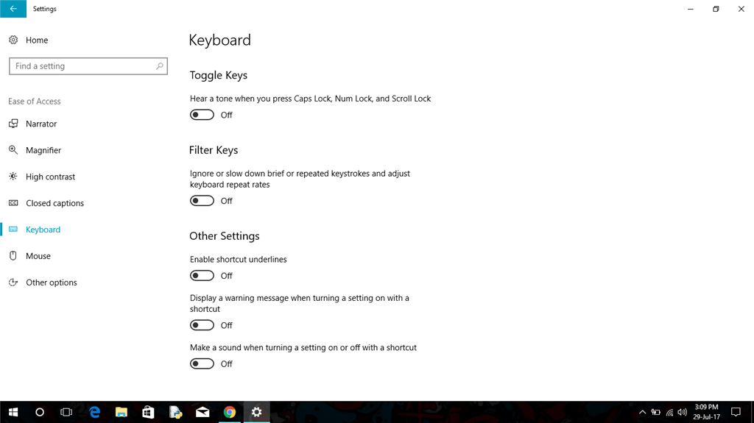
Task: Click the Find a setting search box
Action: pyautogui.click(x=88, y=66)
